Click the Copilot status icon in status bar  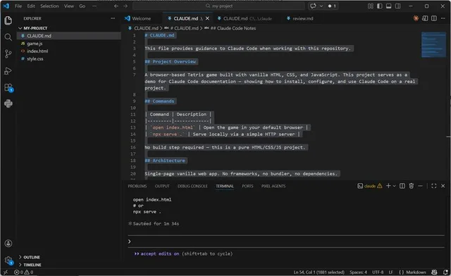click(434, 272)
